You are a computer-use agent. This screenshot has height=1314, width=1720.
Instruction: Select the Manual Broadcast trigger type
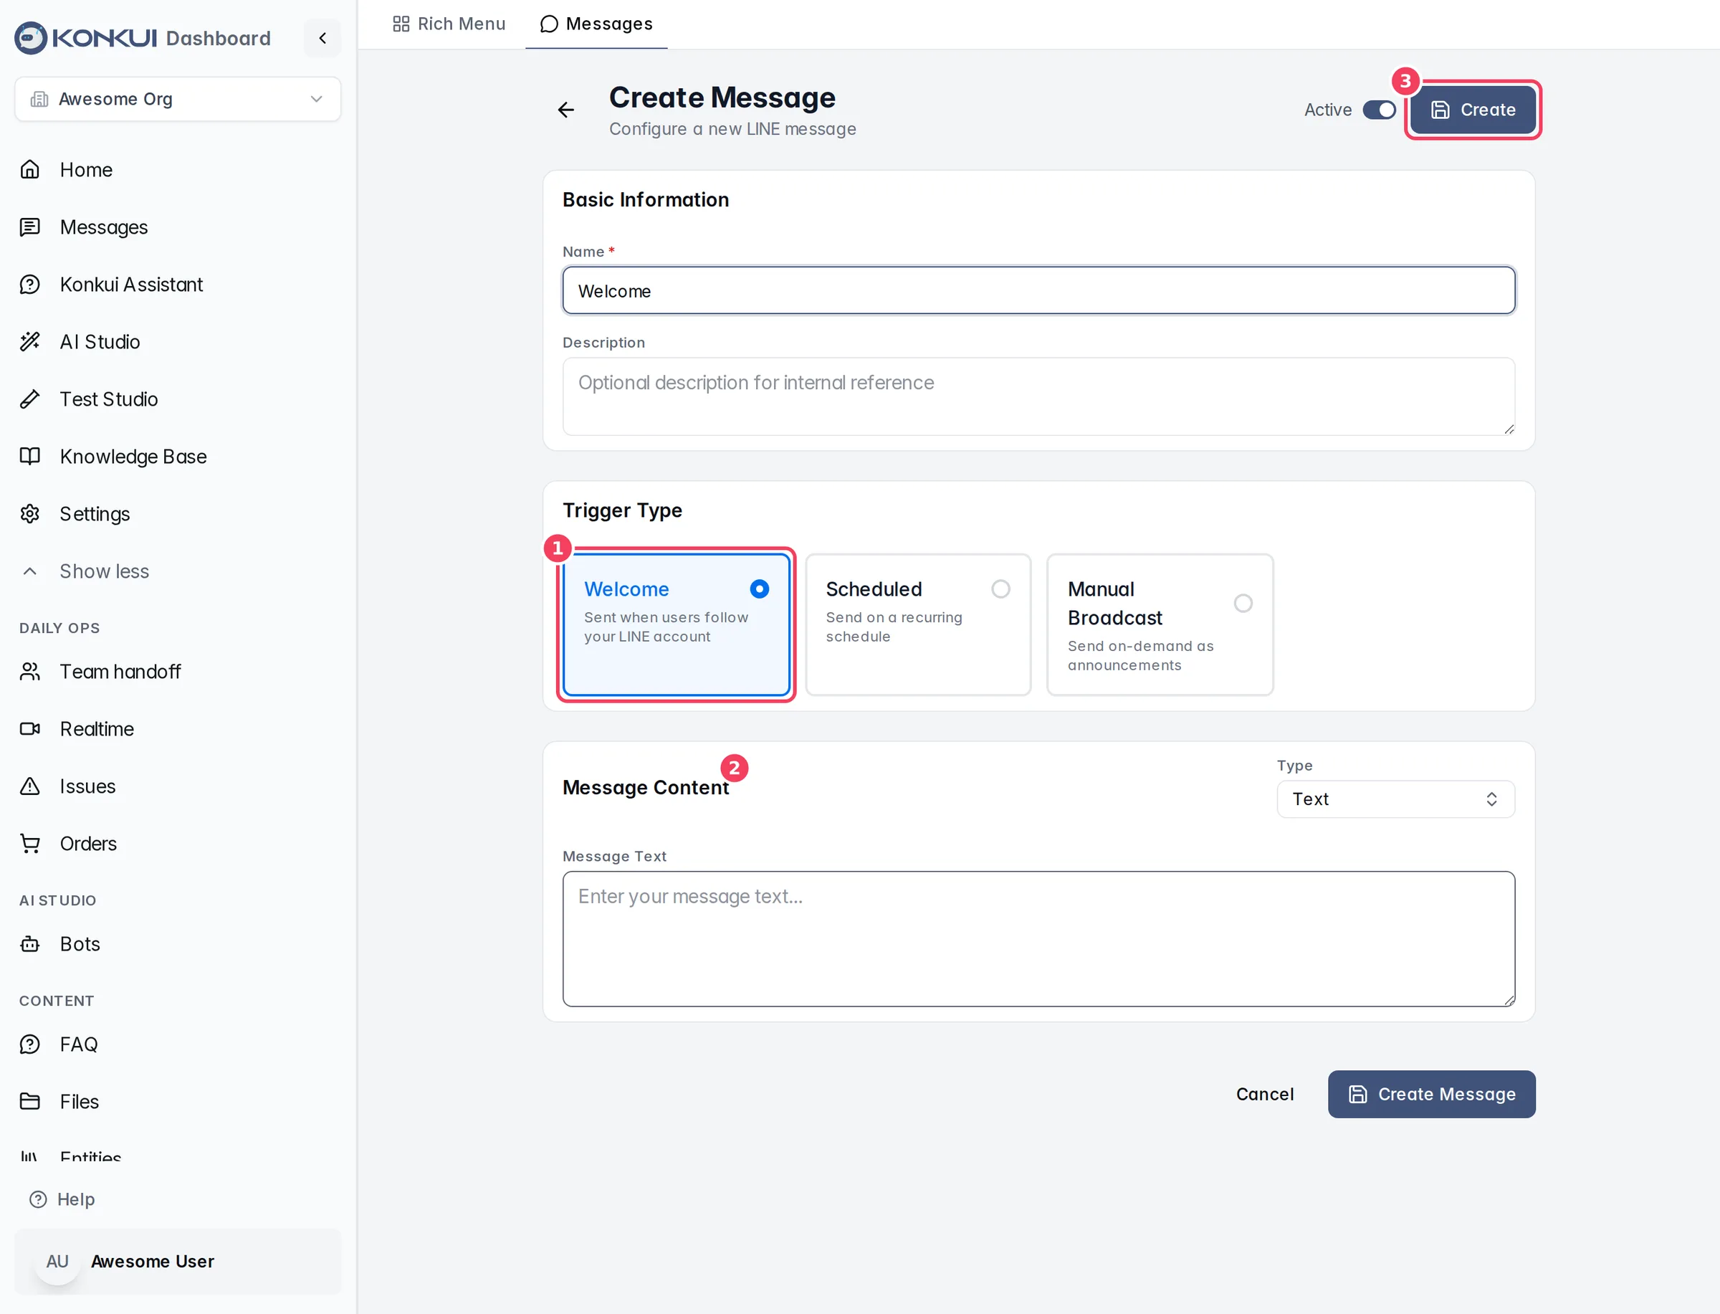coord(1160,624)
